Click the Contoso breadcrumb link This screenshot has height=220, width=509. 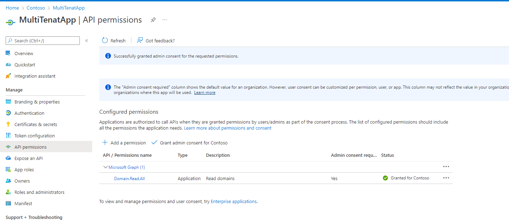(36, 8)
